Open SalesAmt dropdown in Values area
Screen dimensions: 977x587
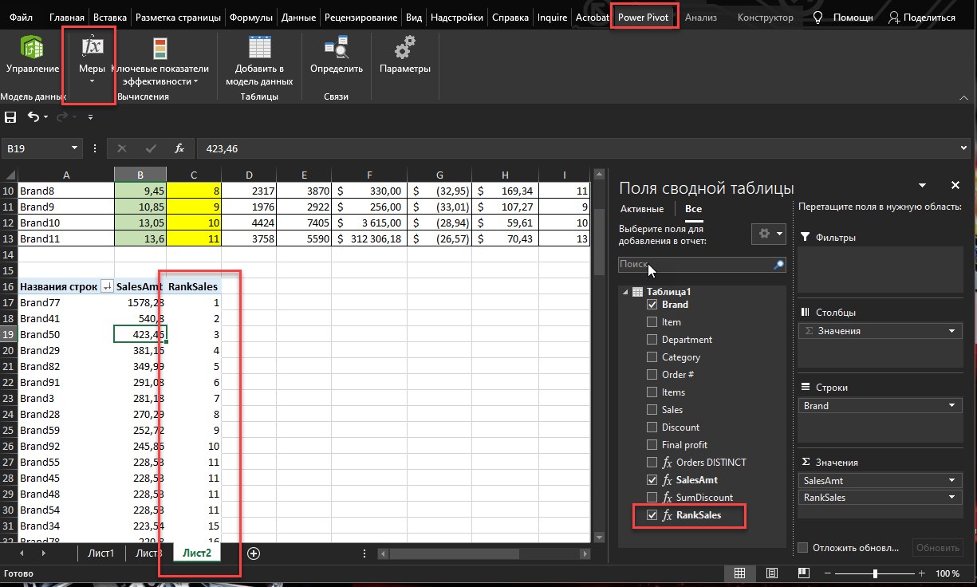[x=952, y=481]
